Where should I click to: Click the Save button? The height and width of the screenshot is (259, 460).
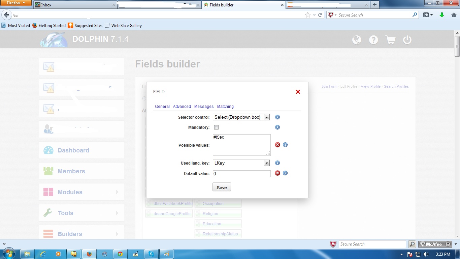coord(222,187)
